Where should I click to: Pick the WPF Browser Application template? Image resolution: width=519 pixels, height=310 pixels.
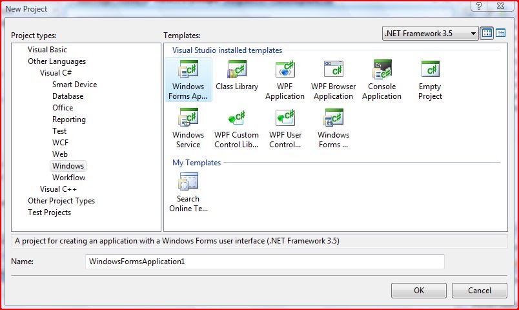[x=333, y=80]
